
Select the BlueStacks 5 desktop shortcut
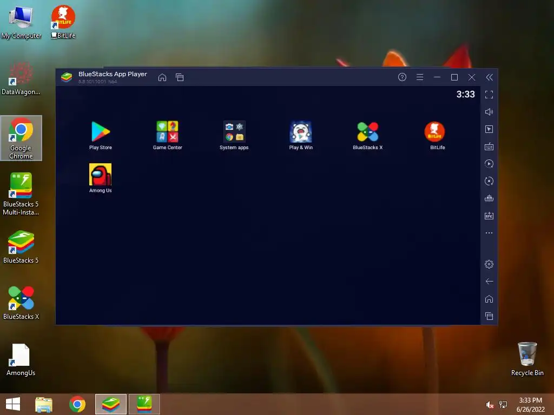[x=21, y=247]
